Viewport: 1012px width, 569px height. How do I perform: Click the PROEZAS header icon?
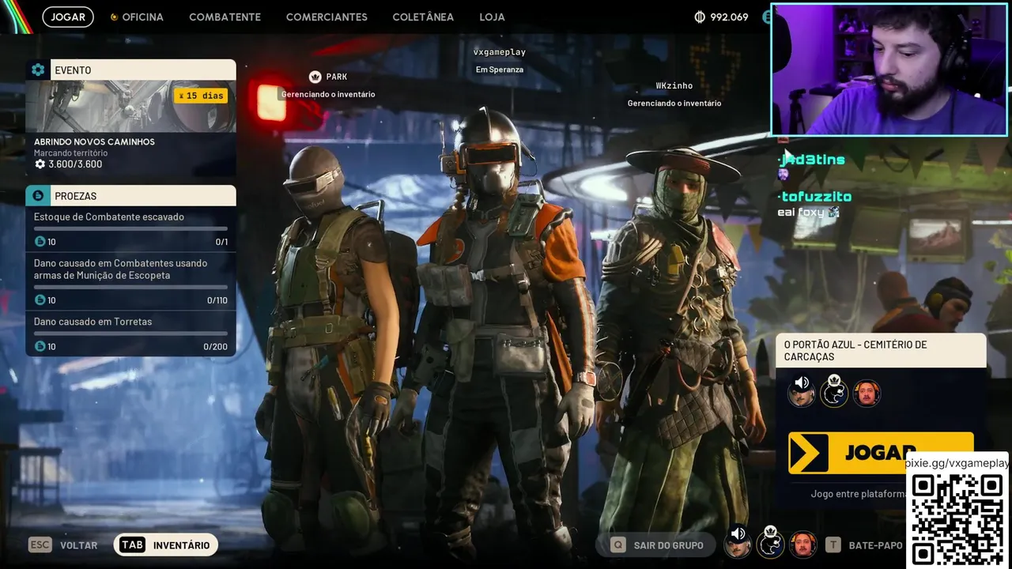point(38,195)
